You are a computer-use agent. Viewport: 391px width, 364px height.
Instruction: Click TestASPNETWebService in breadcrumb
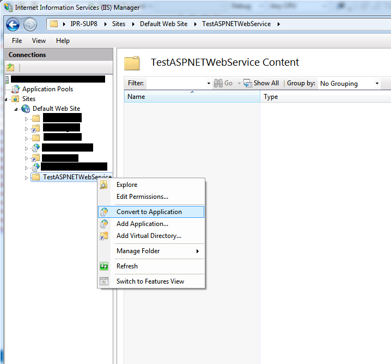point(236,24)
